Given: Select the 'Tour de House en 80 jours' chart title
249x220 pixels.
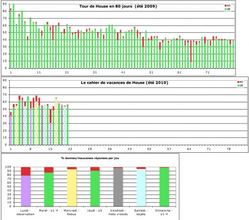Looking at the screenshot, I should (118, 6).
